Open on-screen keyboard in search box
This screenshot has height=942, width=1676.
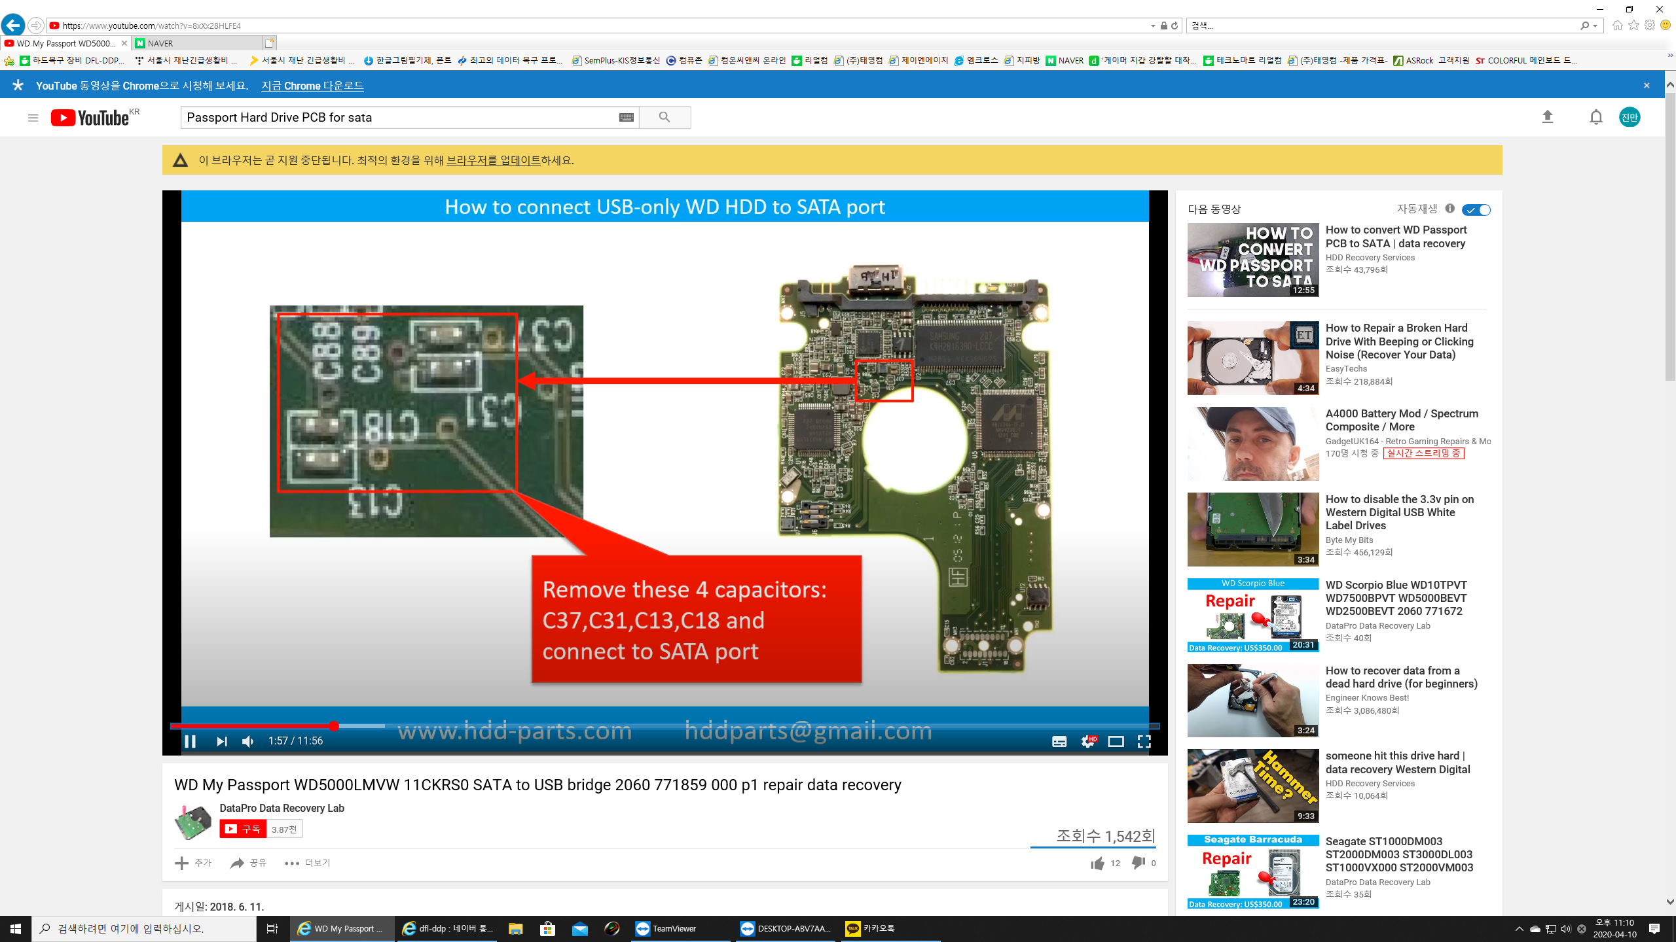pyautogui.click(x=626, y=117)
